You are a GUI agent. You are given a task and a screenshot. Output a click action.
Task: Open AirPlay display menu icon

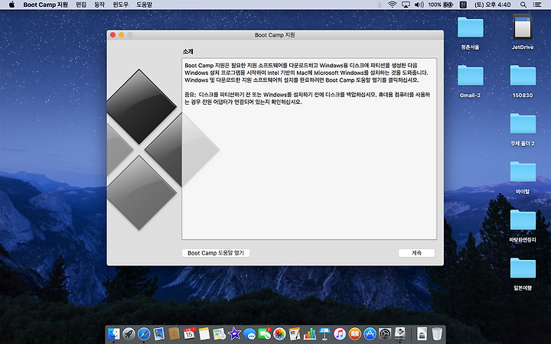tap(406, 5)
